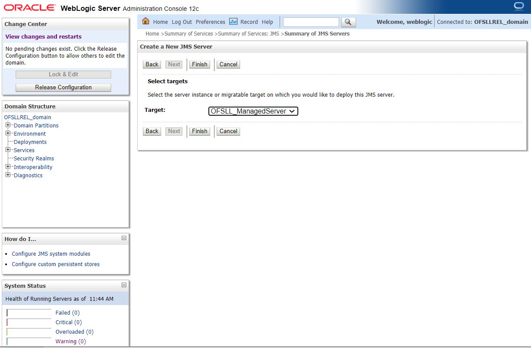This screenshot has width=531, height=348.
Task: Click the search magnifier button
Action: 348,22
